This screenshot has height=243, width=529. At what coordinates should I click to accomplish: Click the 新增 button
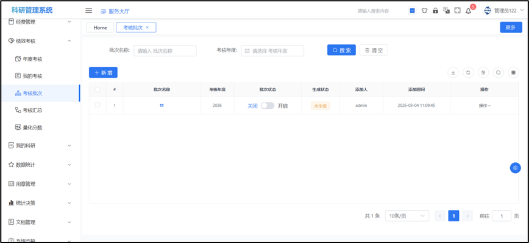[103, 72]
